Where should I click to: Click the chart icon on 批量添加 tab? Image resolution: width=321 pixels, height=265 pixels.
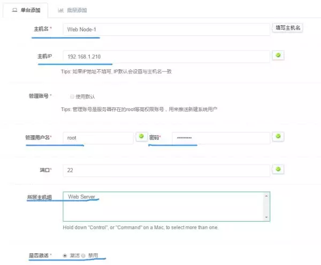pos(60,10)
